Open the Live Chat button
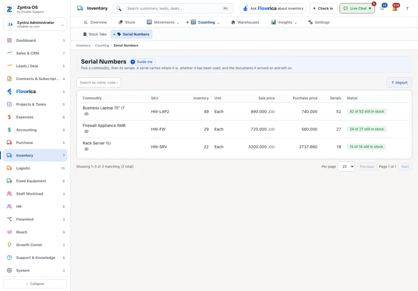Image resolution: width=418 pixels, height=291 pixels. click(357, 9)
